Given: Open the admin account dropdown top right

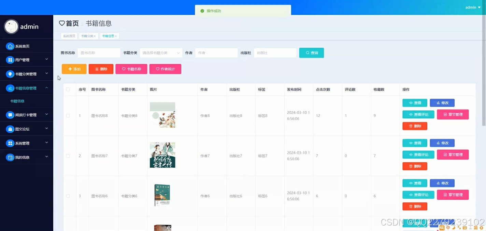Looking at the screenshot, I should coord(472,7).
